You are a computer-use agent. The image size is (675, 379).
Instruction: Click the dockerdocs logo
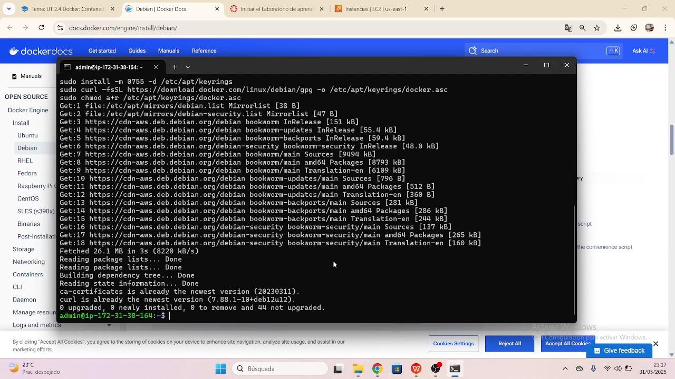pos(41,51)
